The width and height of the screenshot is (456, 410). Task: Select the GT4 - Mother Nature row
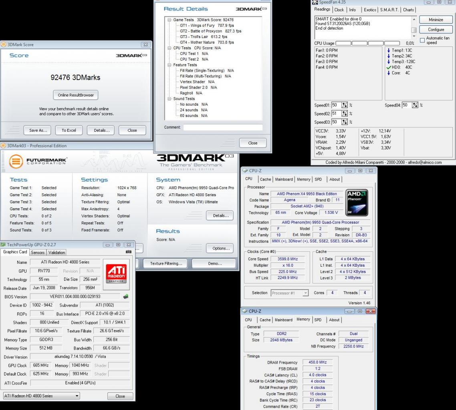[207, 42]
